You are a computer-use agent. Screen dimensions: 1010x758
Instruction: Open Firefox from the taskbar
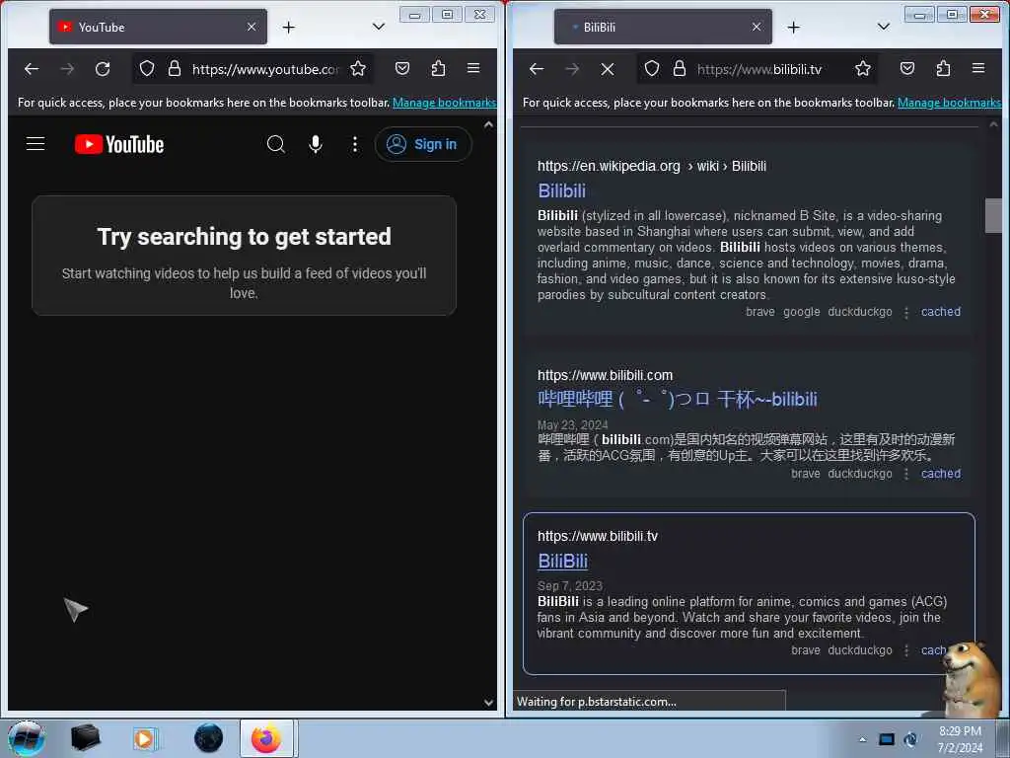pyautogui.click(x=266, y=738)
